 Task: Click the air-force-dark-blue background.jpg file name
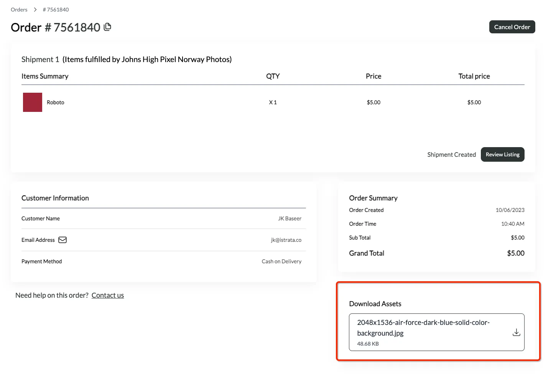coord(423,328)
